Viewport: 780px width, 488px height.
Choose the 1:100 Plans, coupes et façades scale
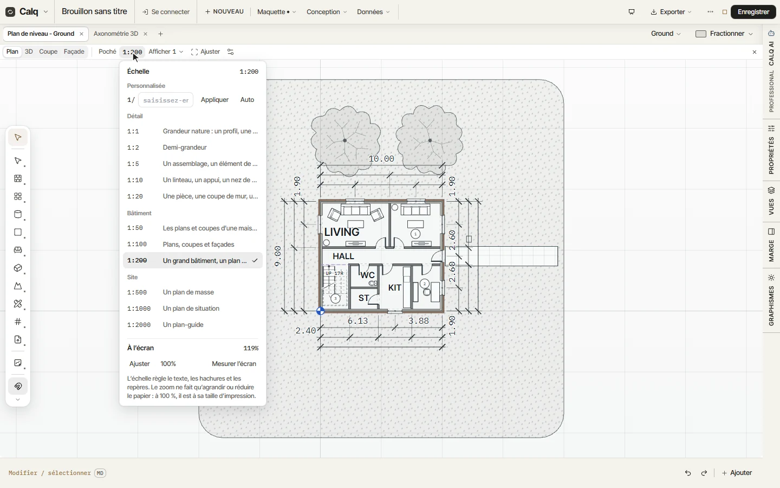click(193, 245)
